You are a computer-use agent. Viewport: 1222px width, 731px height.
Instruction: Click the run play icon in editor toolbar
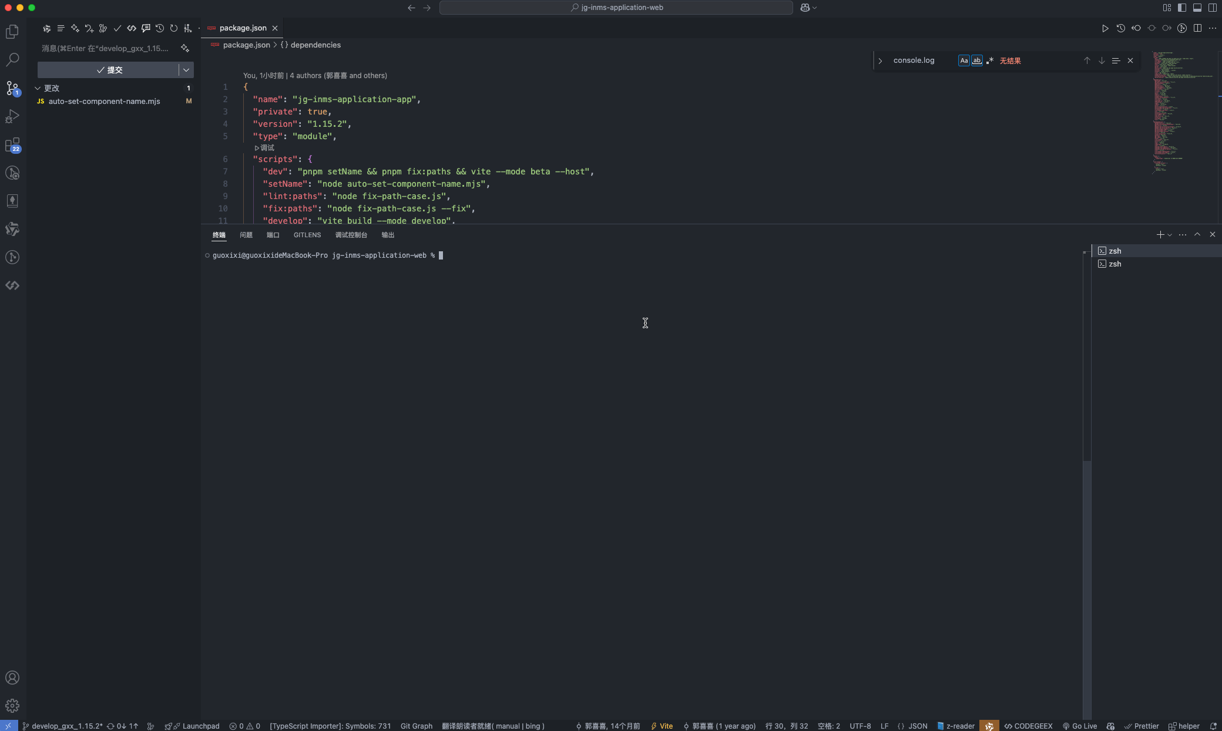tap(1105, 28)
